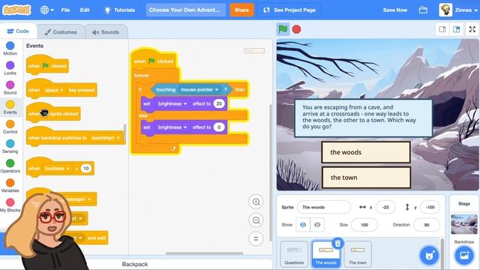
Task: Click 'the woods' button on stage
Action: click(x=366, y=152)
